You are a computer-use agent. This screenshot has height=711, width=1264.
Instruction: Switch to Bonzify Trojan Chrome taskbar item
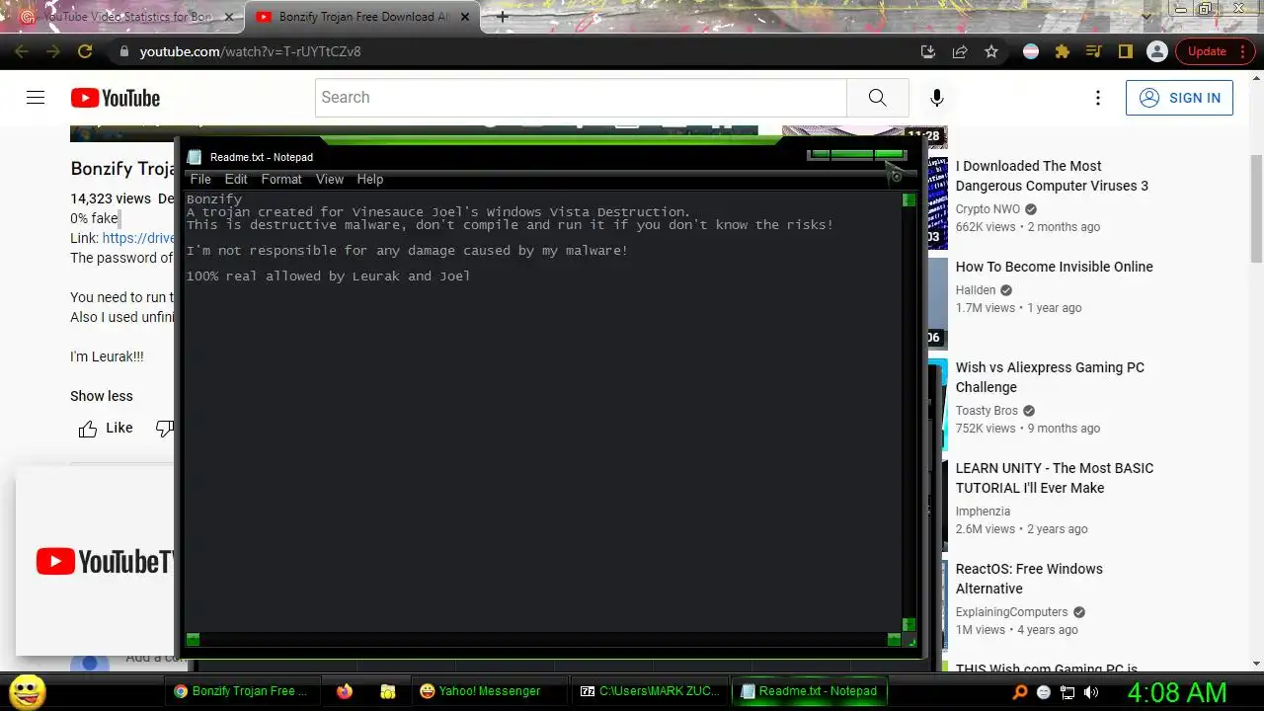tap(243, 691)
